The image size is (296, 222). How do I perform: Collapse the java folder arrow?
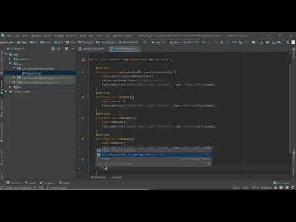pos(10,64)
